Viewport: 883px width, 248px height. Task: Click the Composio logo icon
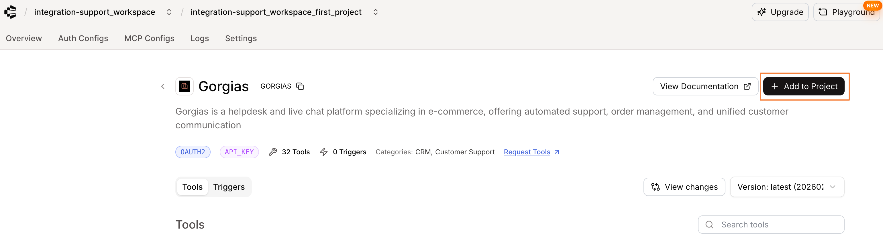click(10, 12)
